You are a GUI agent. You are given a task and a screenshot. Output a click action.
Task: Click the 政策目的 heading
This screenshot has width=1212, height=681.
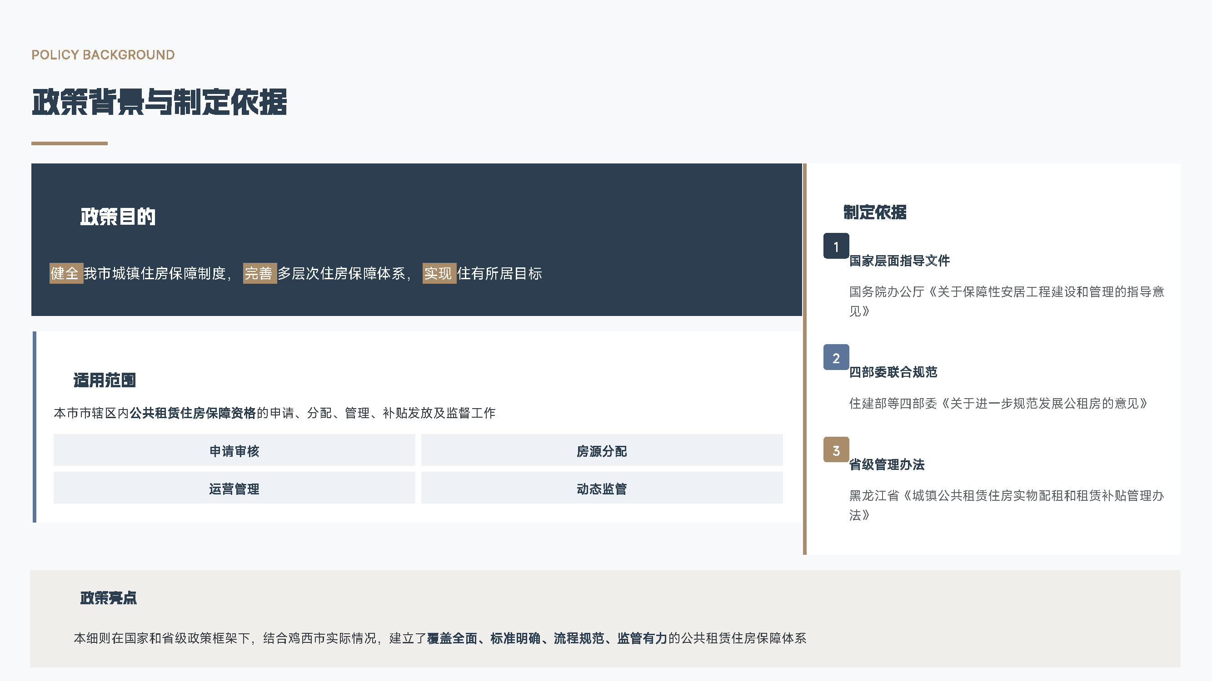[x=118, y=217]
